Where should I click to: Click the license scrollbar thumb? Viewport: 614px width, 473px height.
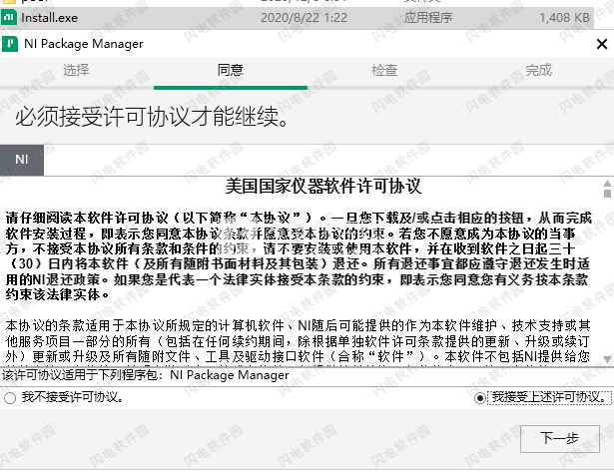click(607, 194)
